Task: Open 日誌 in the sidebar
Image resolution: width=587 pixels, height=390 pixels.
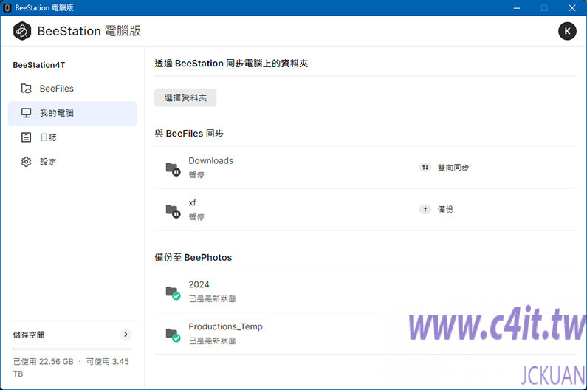Action: [72, 137]
